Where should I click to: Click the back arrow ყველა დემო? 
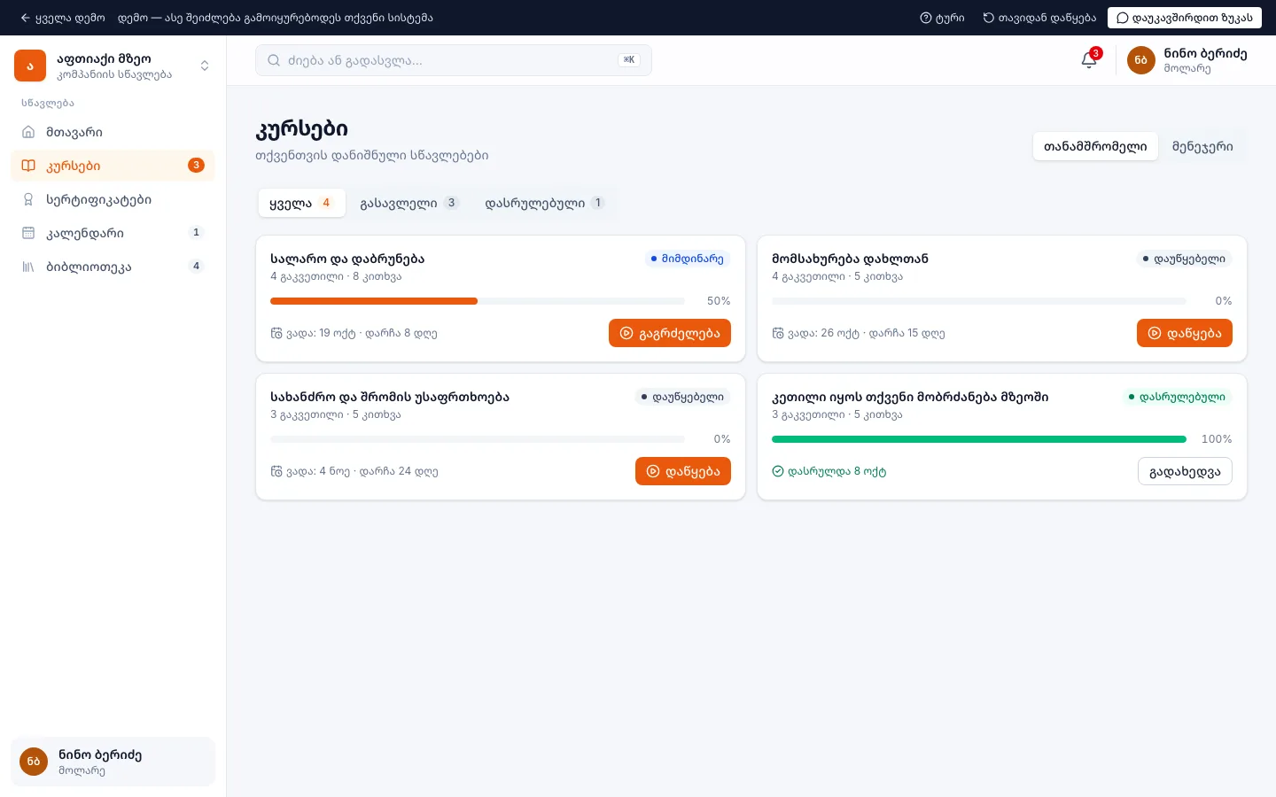click(62, 18)
